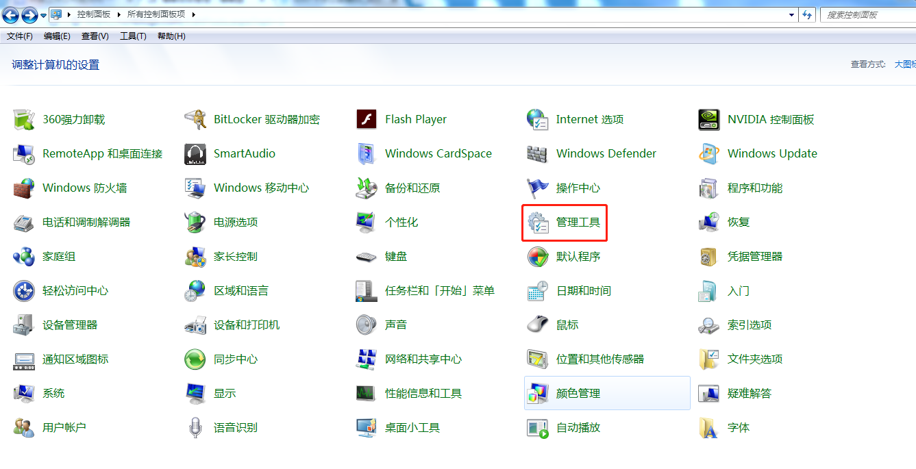Open the Windows CardSpace icon
Viewport: 916px width, 469px height.
tap(367, 153)
